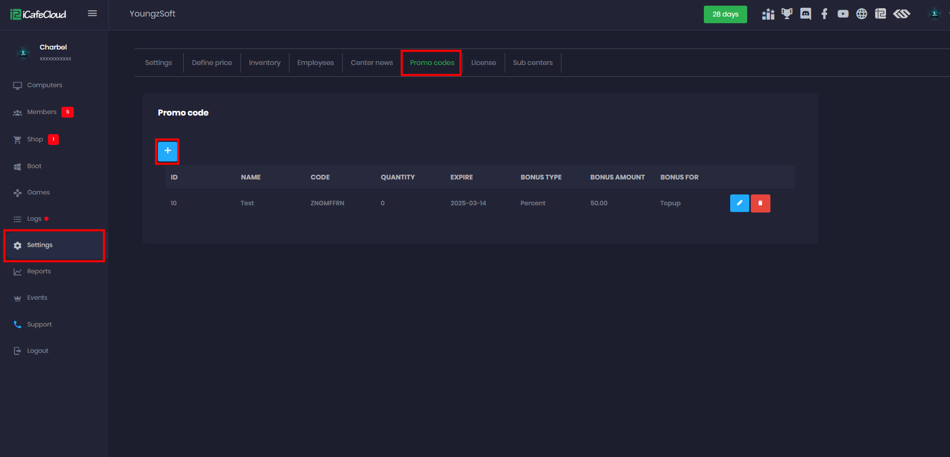Screen dimensions: 950x457
Task: Open the user avatar dropdown at top right
Action: point(934,14)
